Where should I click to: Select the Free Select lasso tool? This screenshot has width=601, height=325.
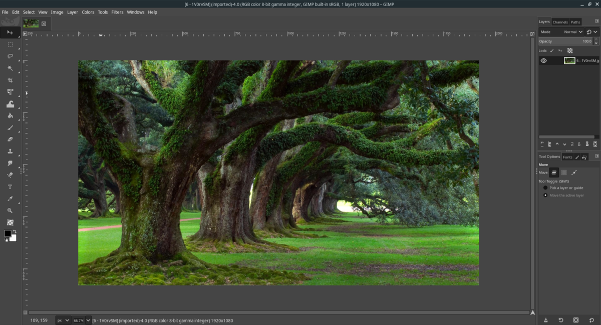10,56
